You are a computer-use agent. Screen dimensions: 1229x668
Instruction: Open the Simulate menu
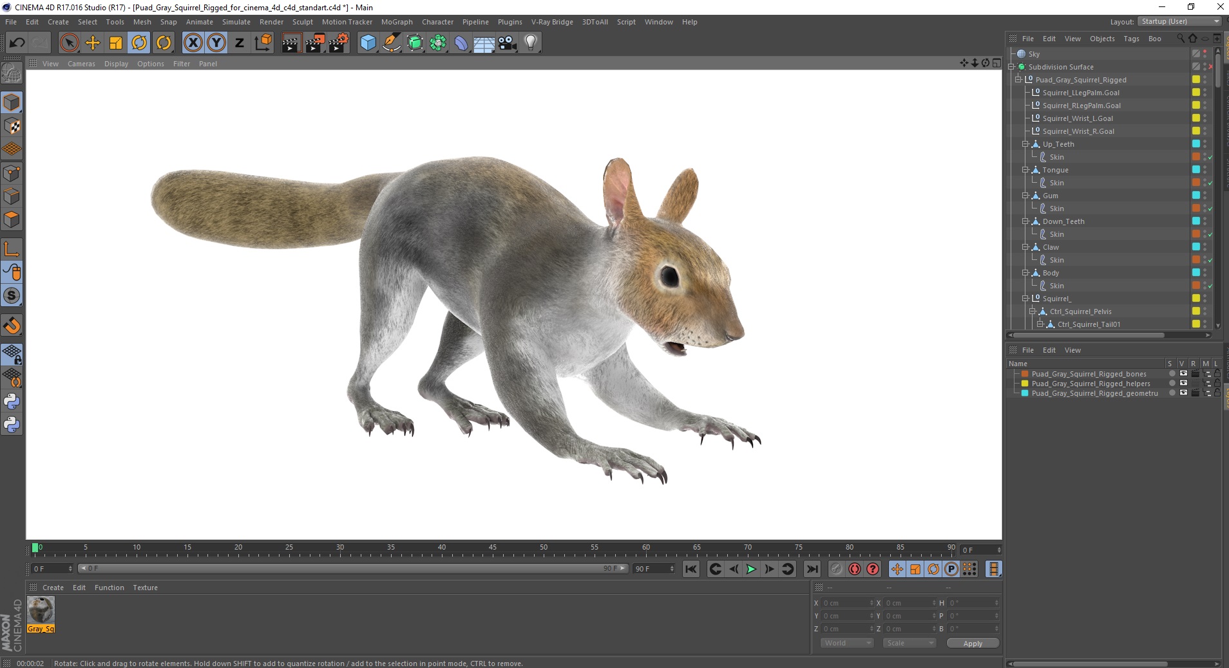point(236,22)
